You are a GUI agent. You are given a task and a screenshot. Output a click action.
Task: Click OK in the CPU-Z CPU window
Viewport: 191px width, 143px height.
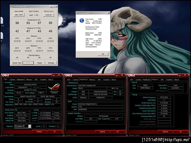(x=54, y=132)
